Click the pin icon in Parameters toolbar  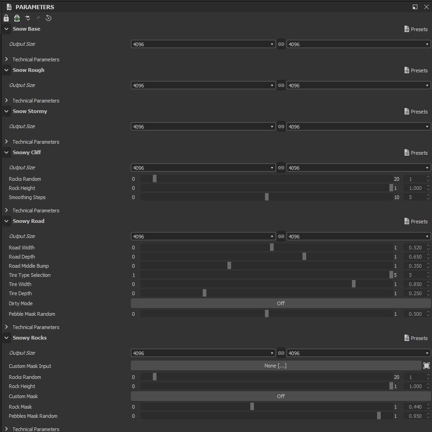(38, 18)
